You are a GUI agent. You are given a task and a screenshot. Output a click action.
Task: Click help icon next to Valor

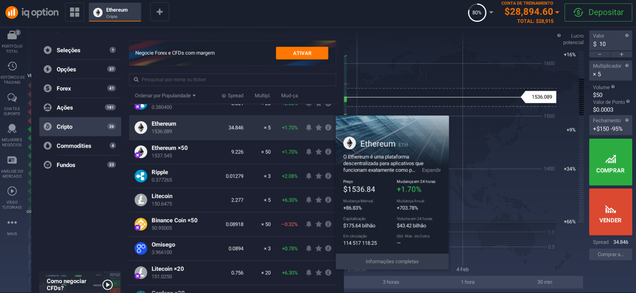(x=627, y=35)
